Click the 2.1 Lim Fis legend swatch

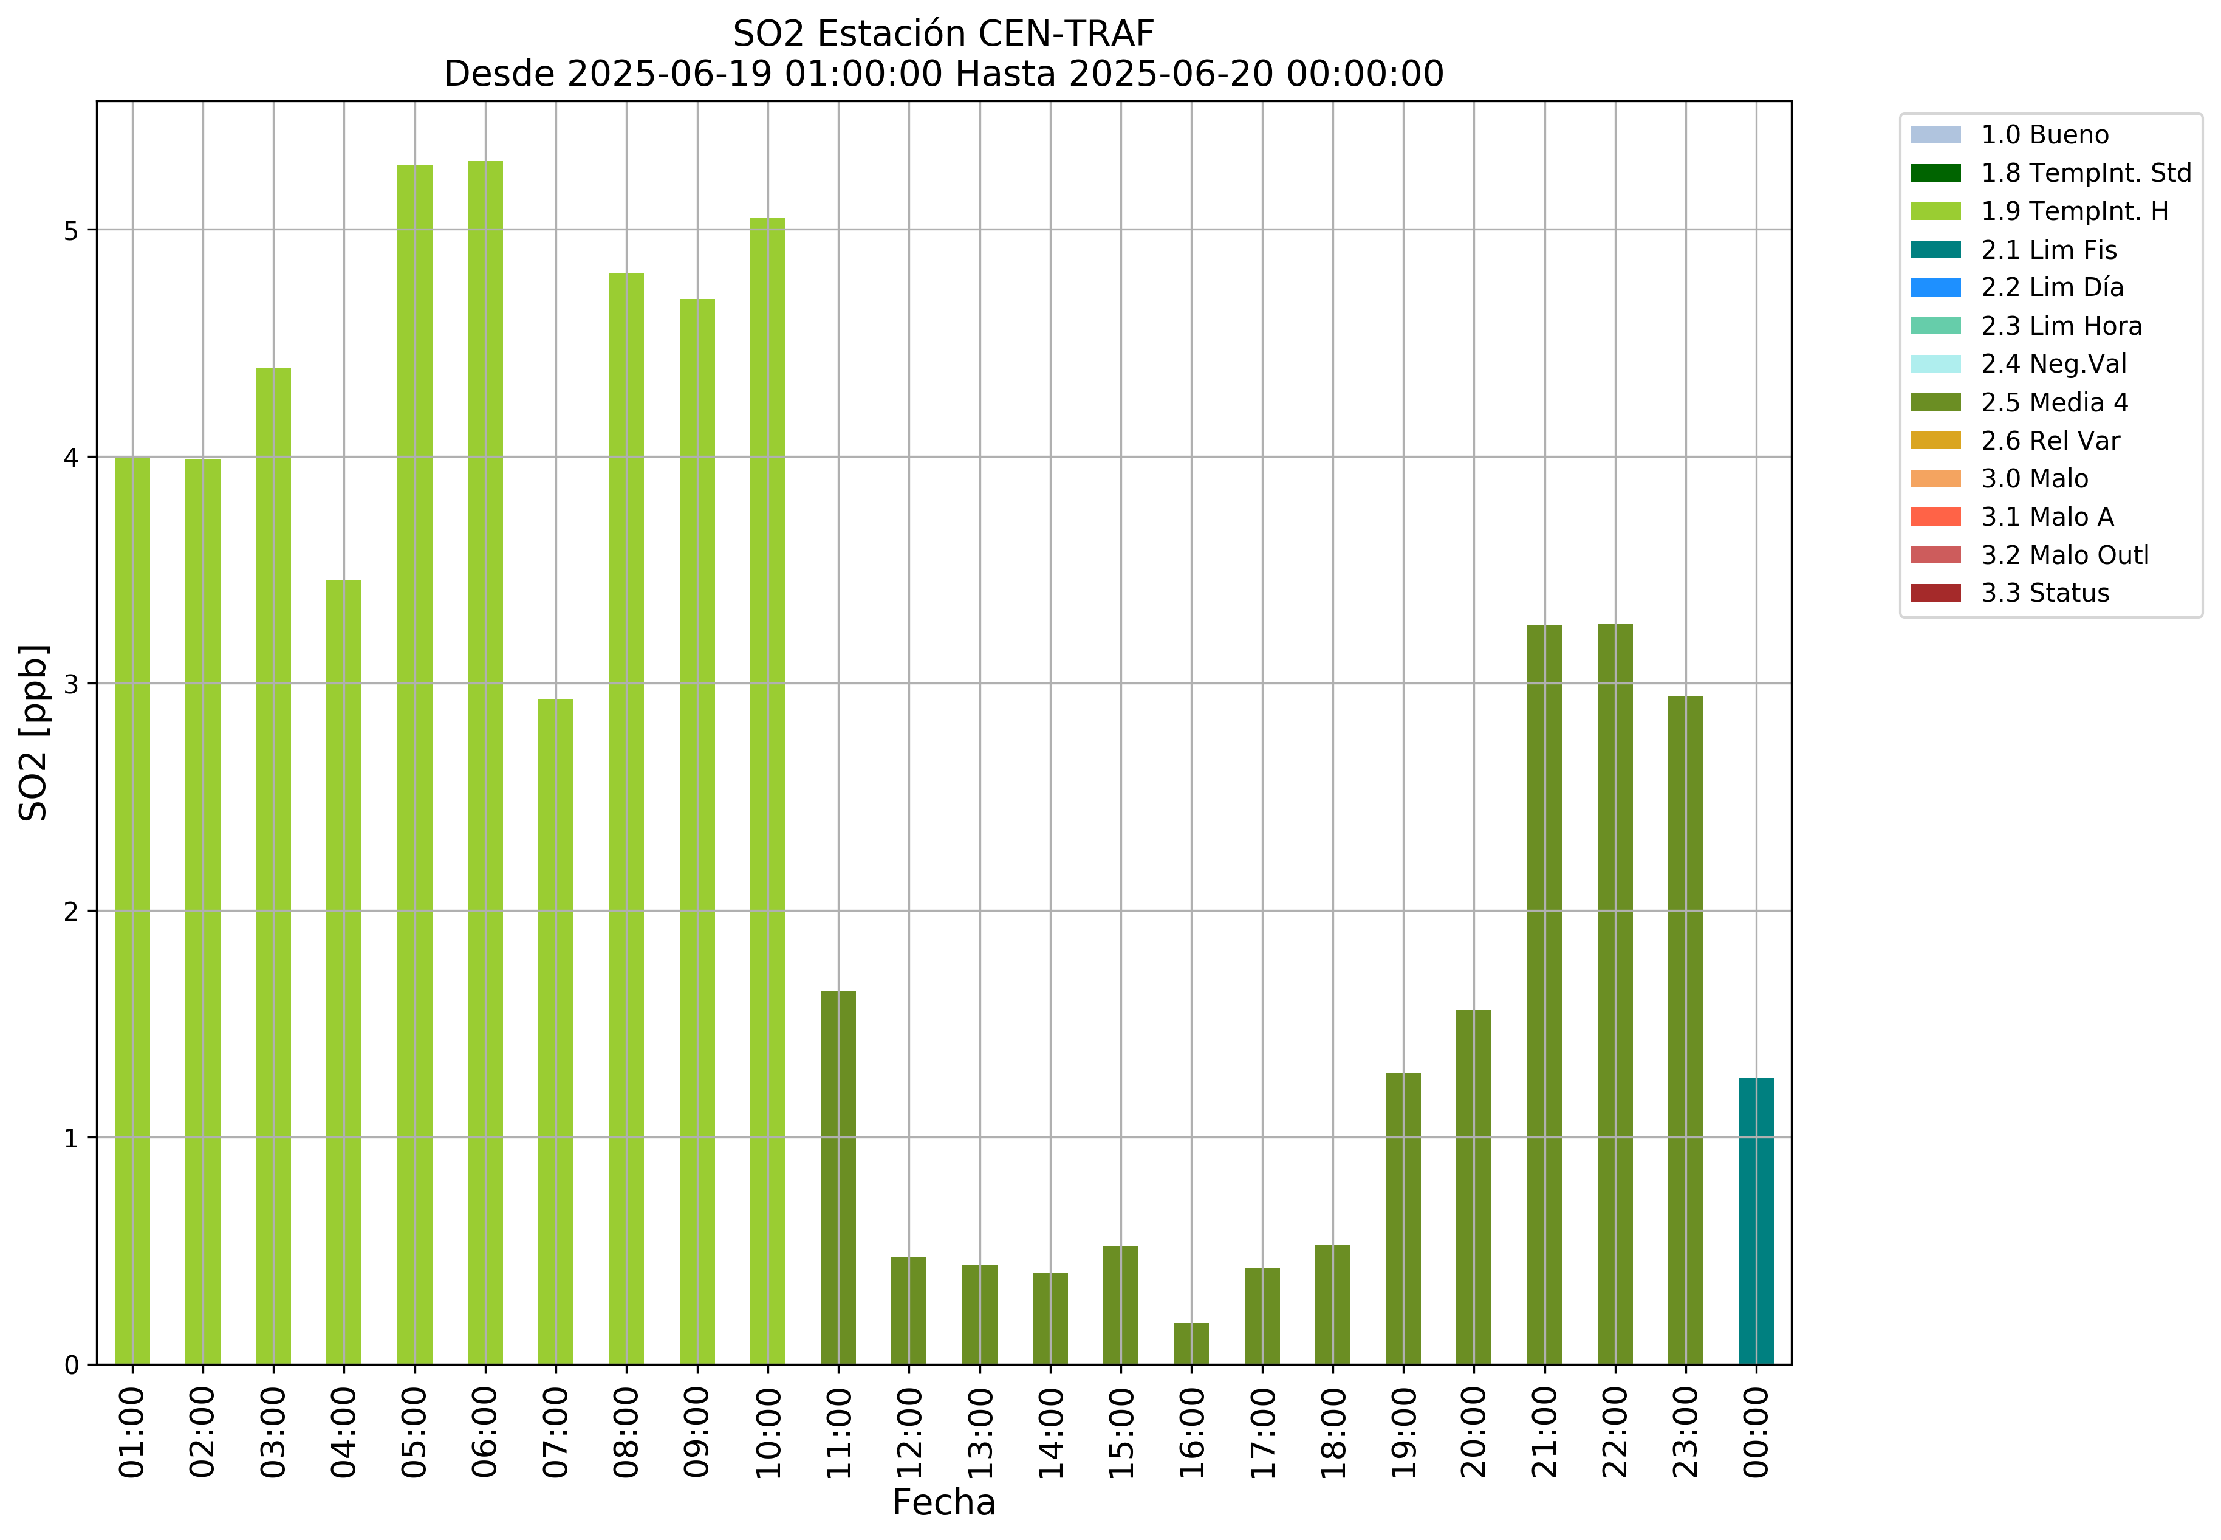[x=1935, y=250]
